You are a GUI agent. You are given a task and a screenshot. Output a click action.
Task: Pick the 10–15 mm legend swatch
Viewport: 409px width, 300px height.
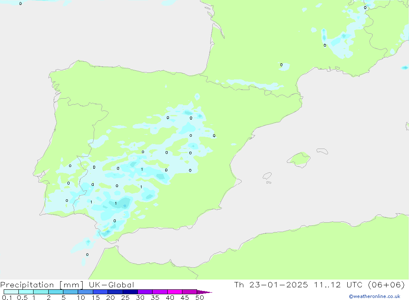pos(85,292)
